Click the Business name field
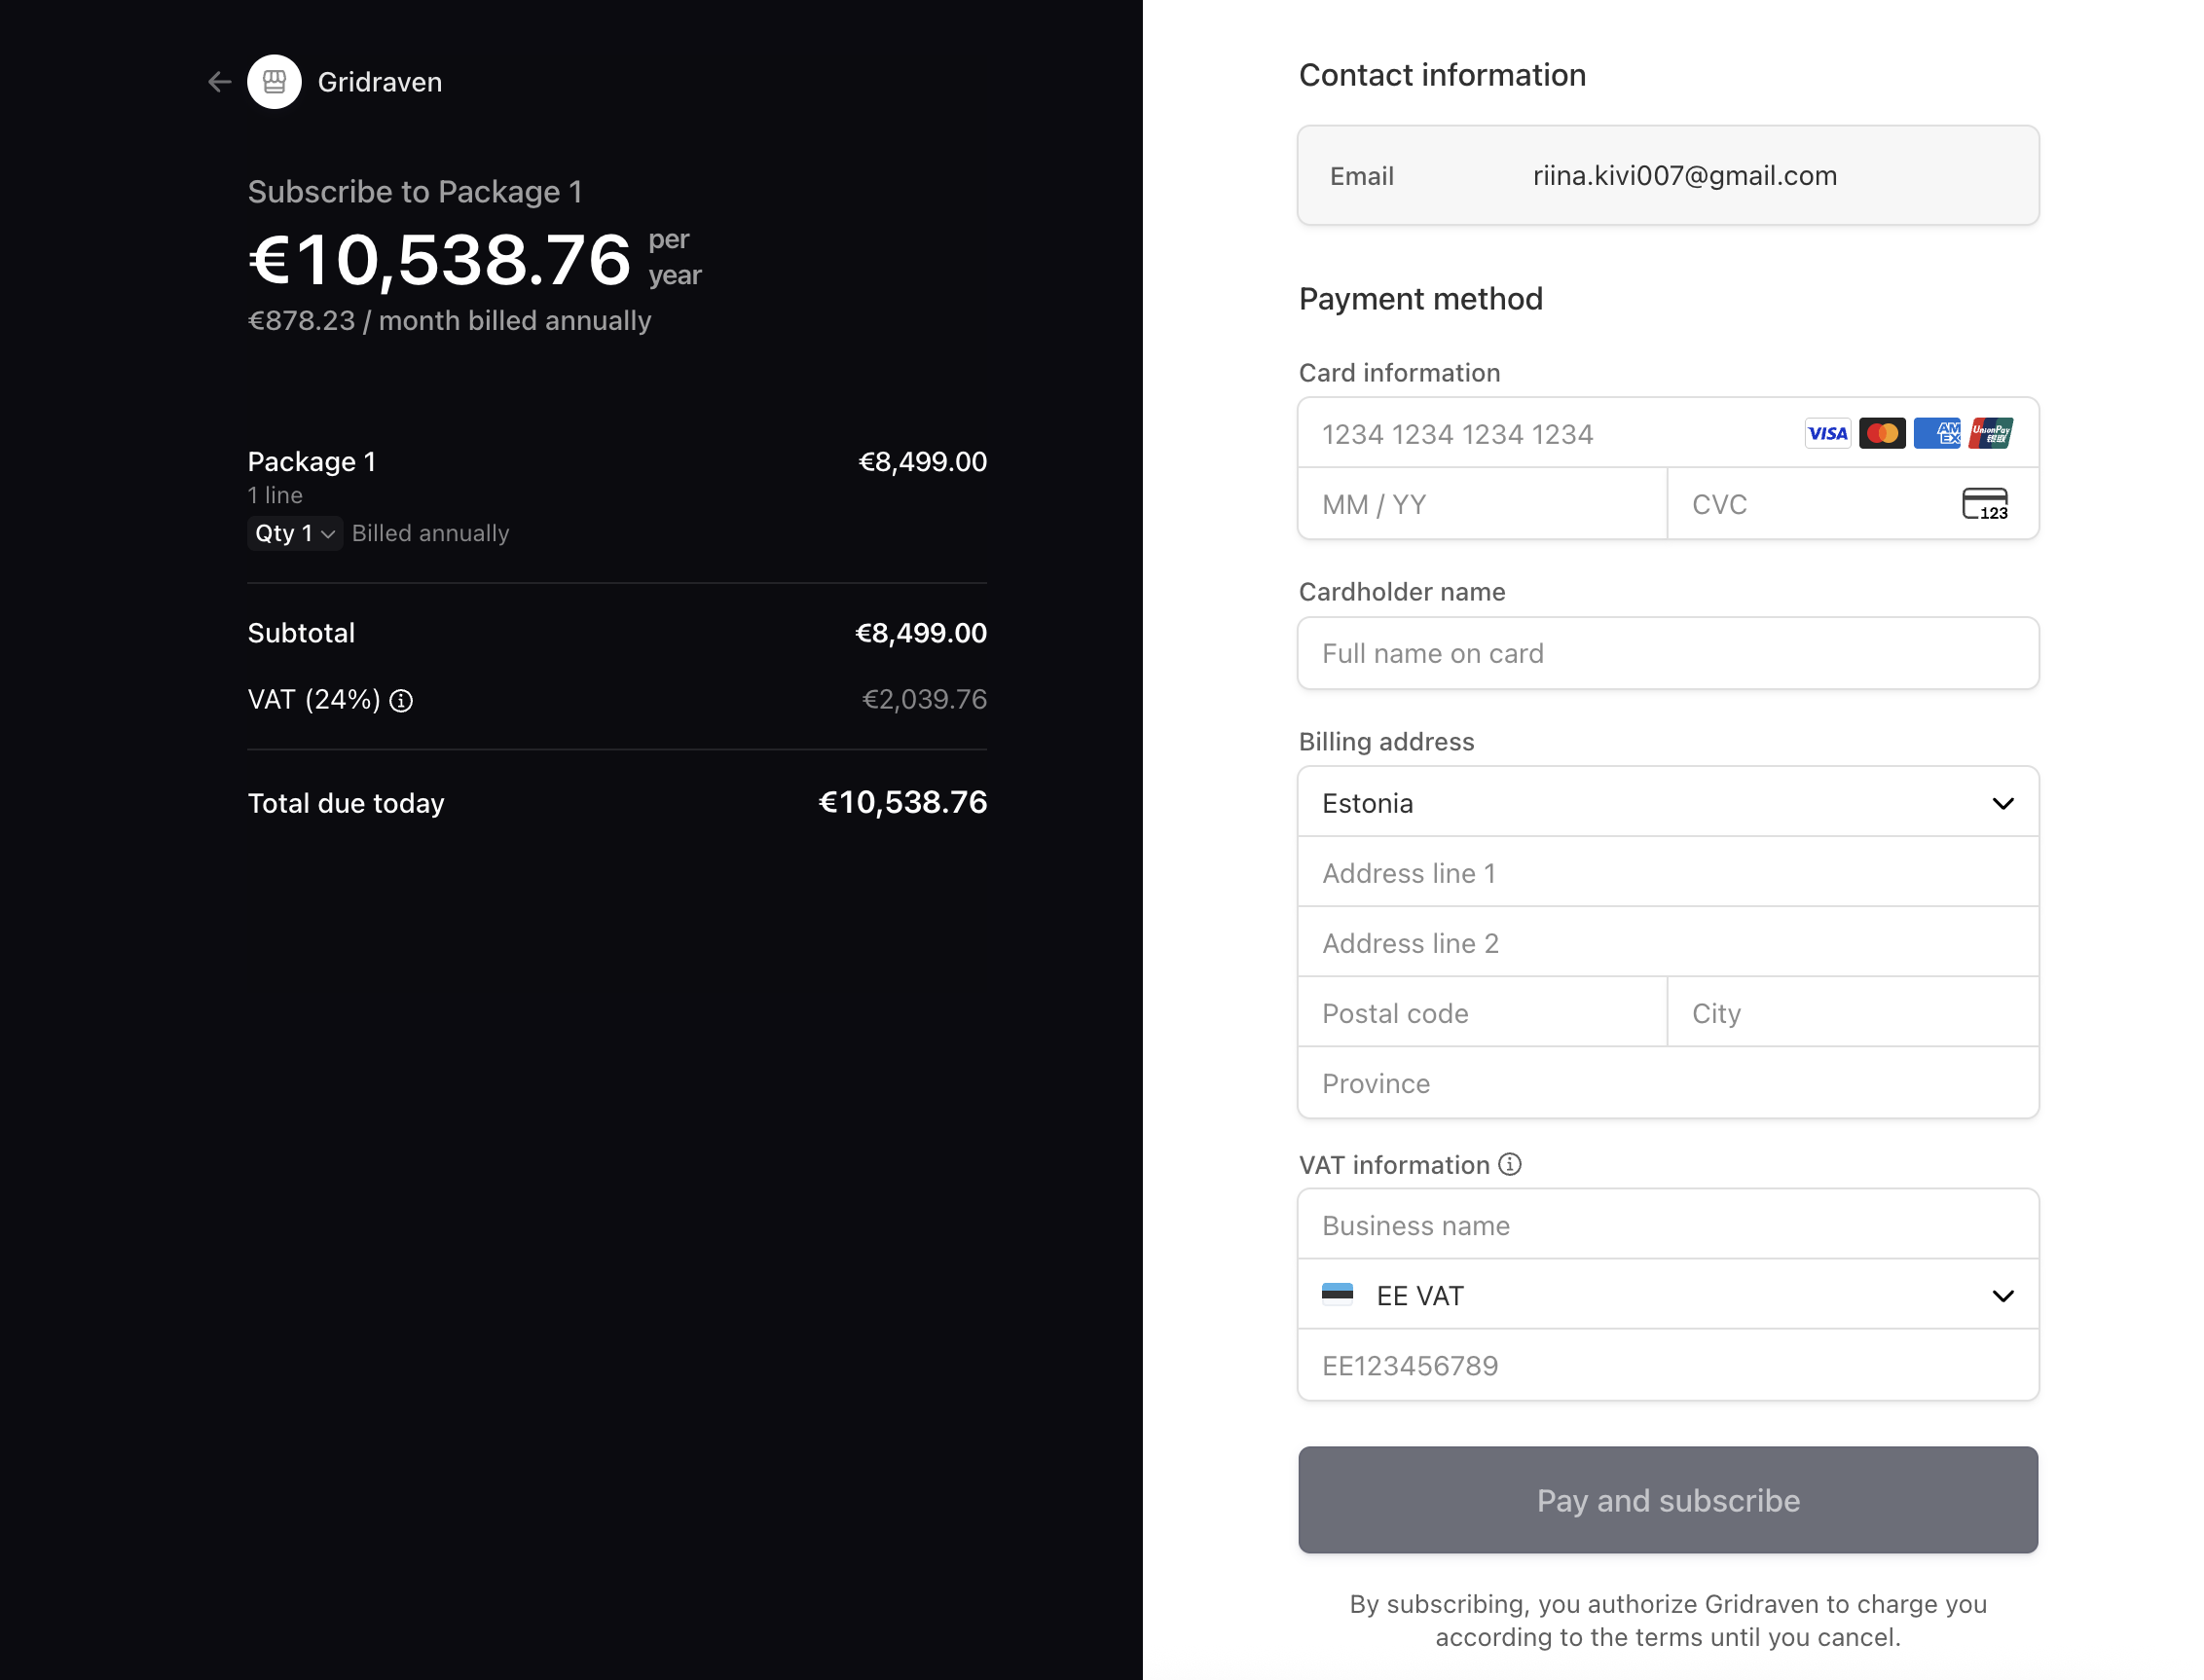Screen dimensions: 2204x1680 (1668, 1226)
